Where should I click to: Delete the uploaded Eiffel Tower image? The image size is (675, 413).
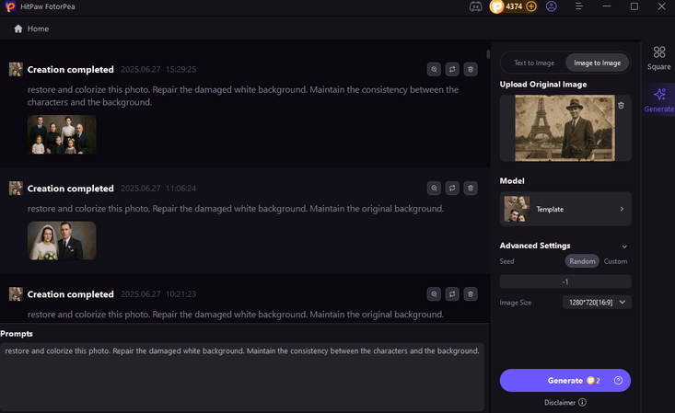pos(621,106)
